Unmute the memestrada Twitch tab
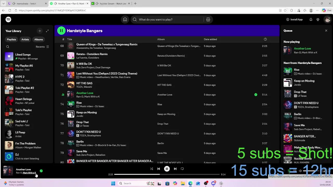This screenshot has width=333, height=187. (x=14, y=4)
